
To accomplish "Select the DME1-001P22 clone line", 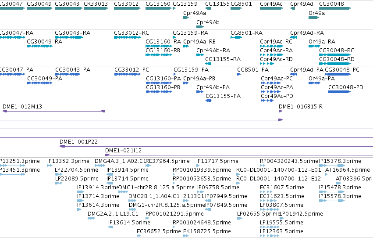I will click(216, 146).
